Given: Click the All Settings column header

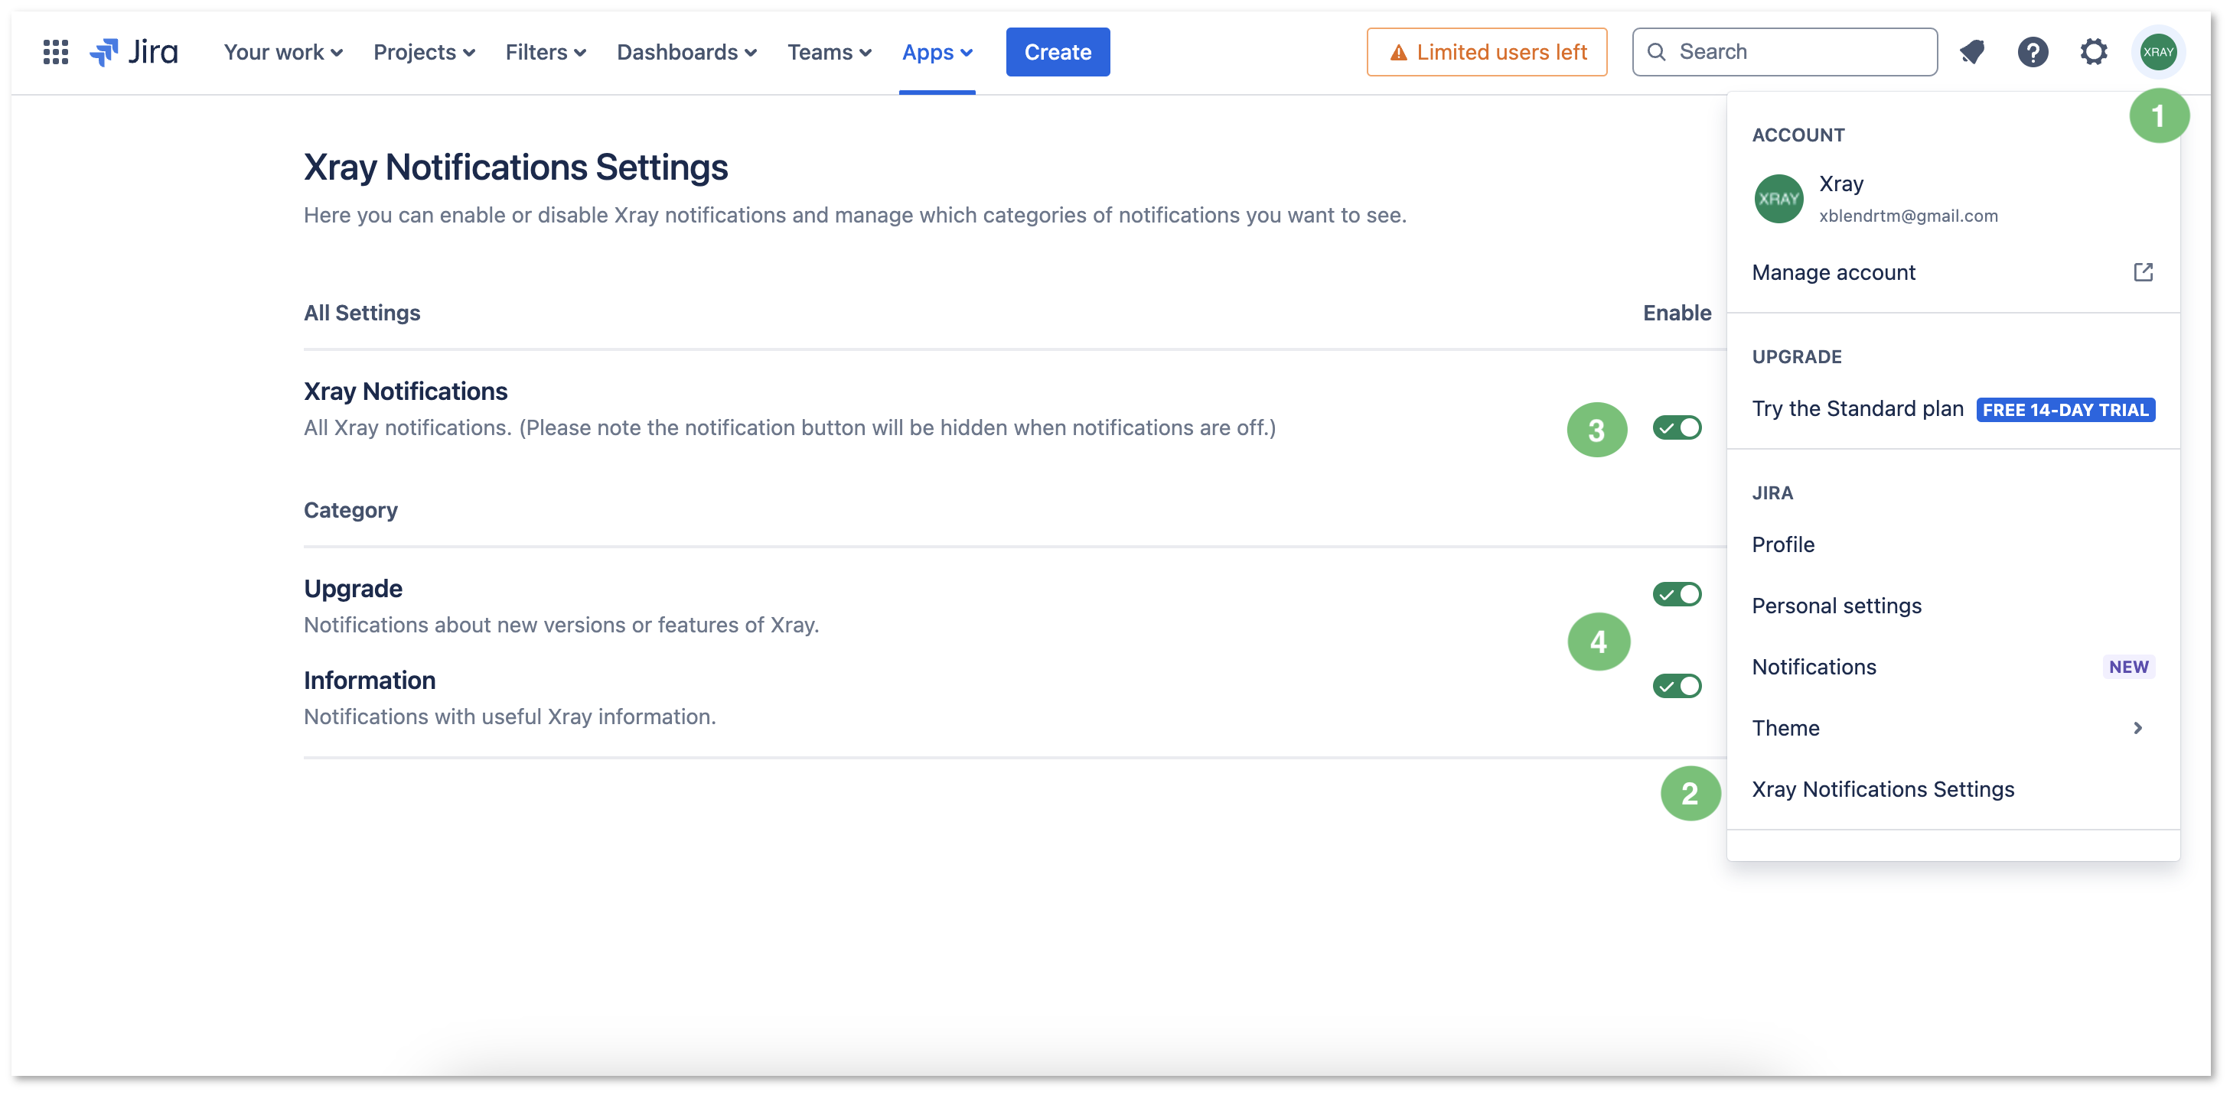Looking at the screenshot, I should [x=362, y=313].
